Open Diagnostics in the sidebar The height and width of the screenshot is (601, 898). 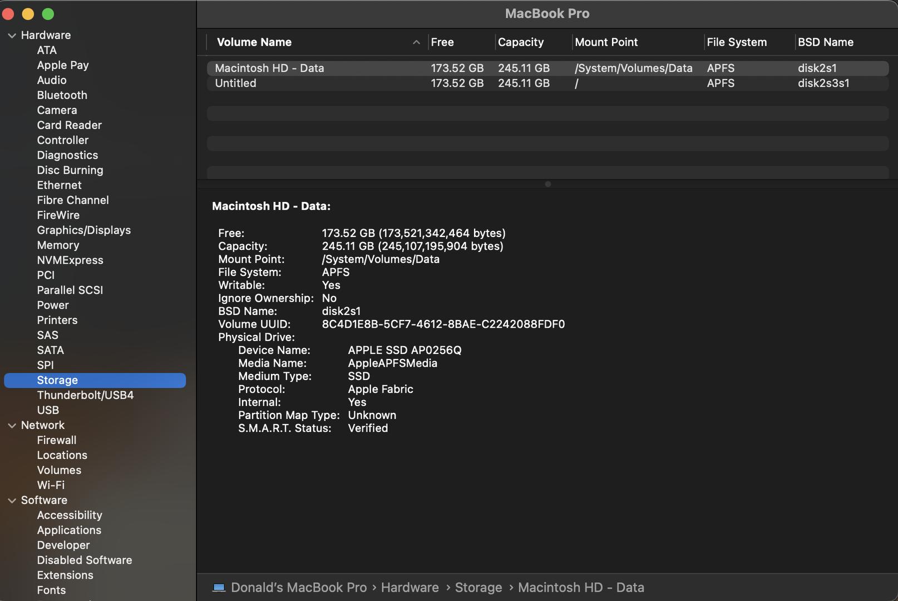click(67, 155)
